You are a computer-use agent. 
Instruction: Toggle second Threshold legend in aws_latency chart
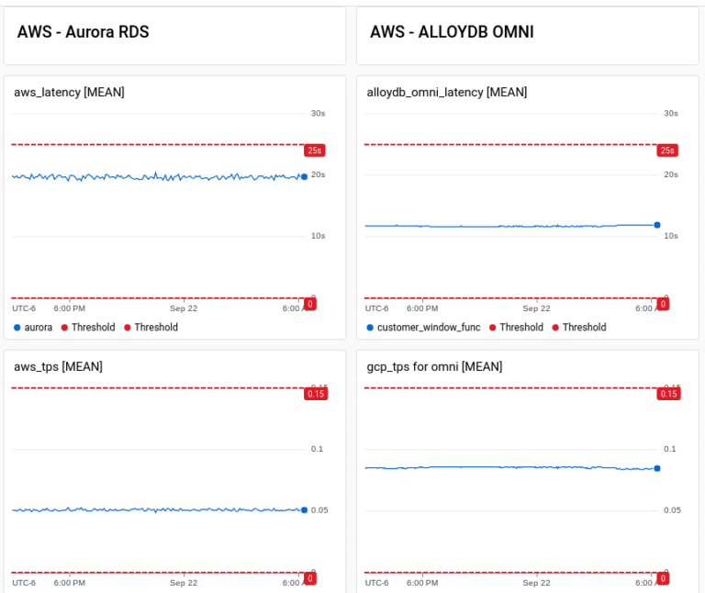coord(151,328)
